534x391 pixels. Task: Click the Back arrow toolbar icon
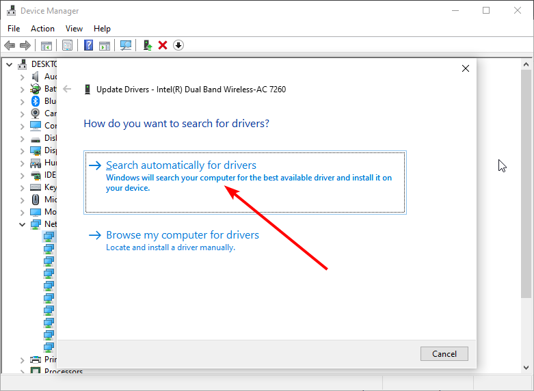(x=10, y=45)
